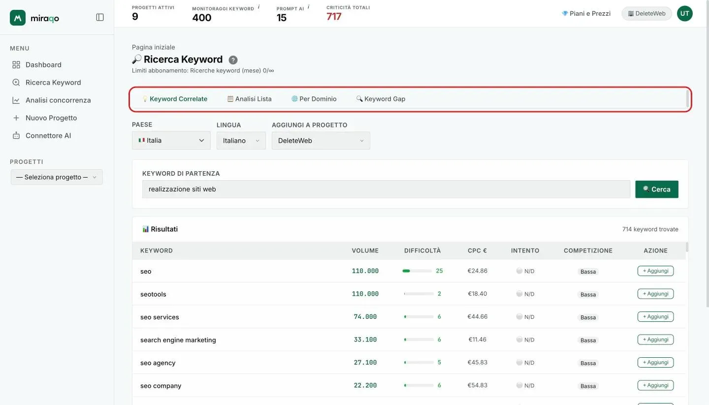Viewport: 709px width, 405px height.
Task: Add search engine marketing with Aggiungi
Action: (655, 340)
